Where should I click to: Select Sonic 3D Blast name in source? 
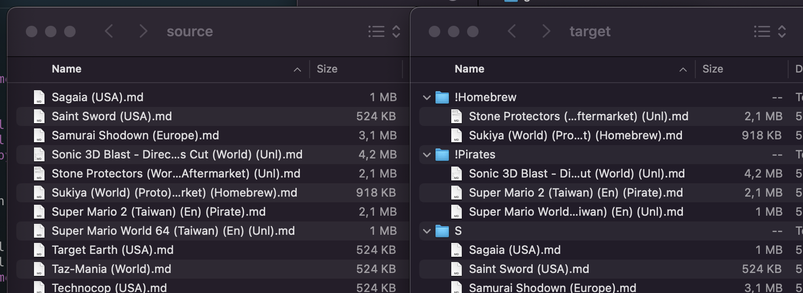[177, 155]
